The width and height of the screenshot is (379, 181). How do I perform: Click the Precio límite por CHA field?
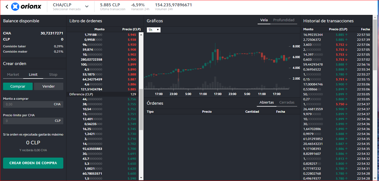pyautogui.click(x=33, y=121)
